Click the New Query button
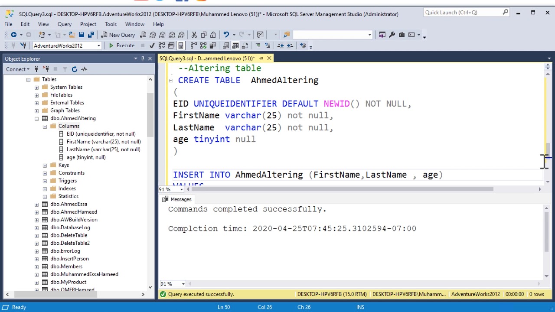The height and width of the screenshot is (312, 555). point(118,35)
